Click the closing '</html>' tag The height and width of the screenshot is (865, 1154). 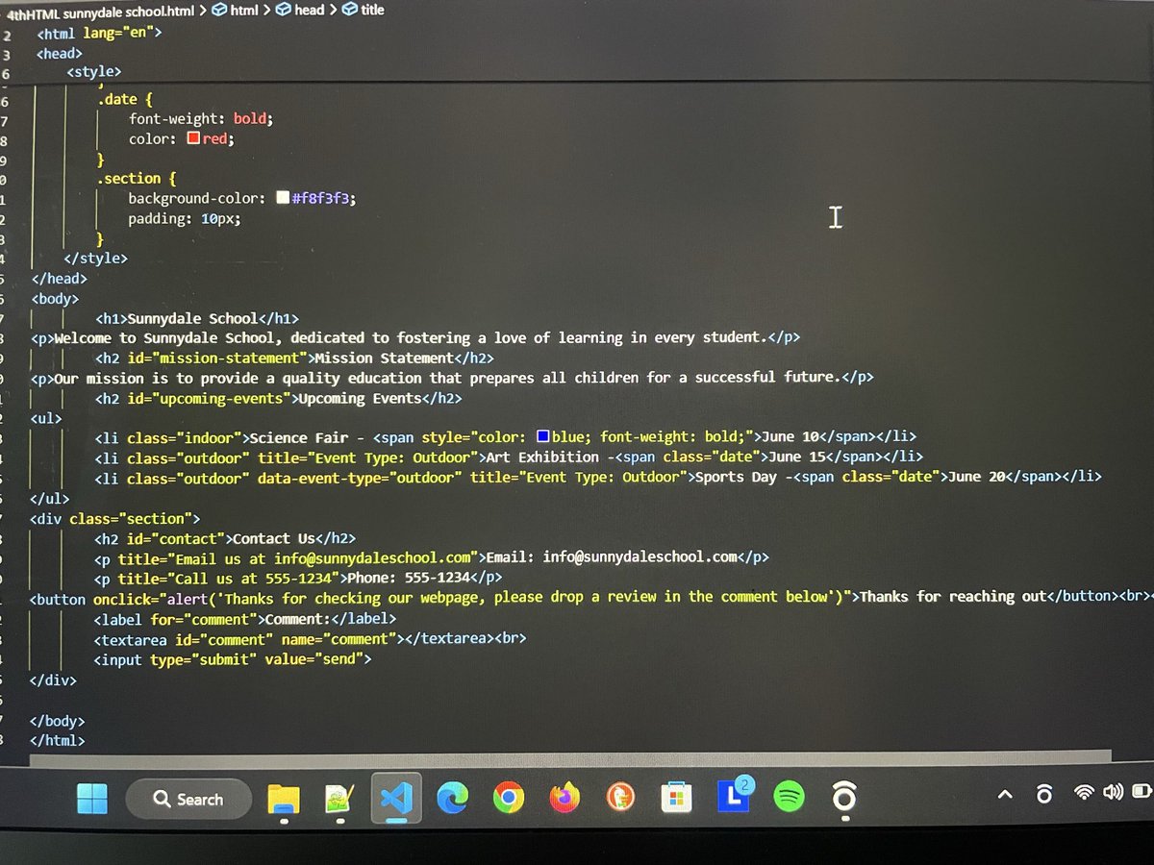click(x=58, y=741)
